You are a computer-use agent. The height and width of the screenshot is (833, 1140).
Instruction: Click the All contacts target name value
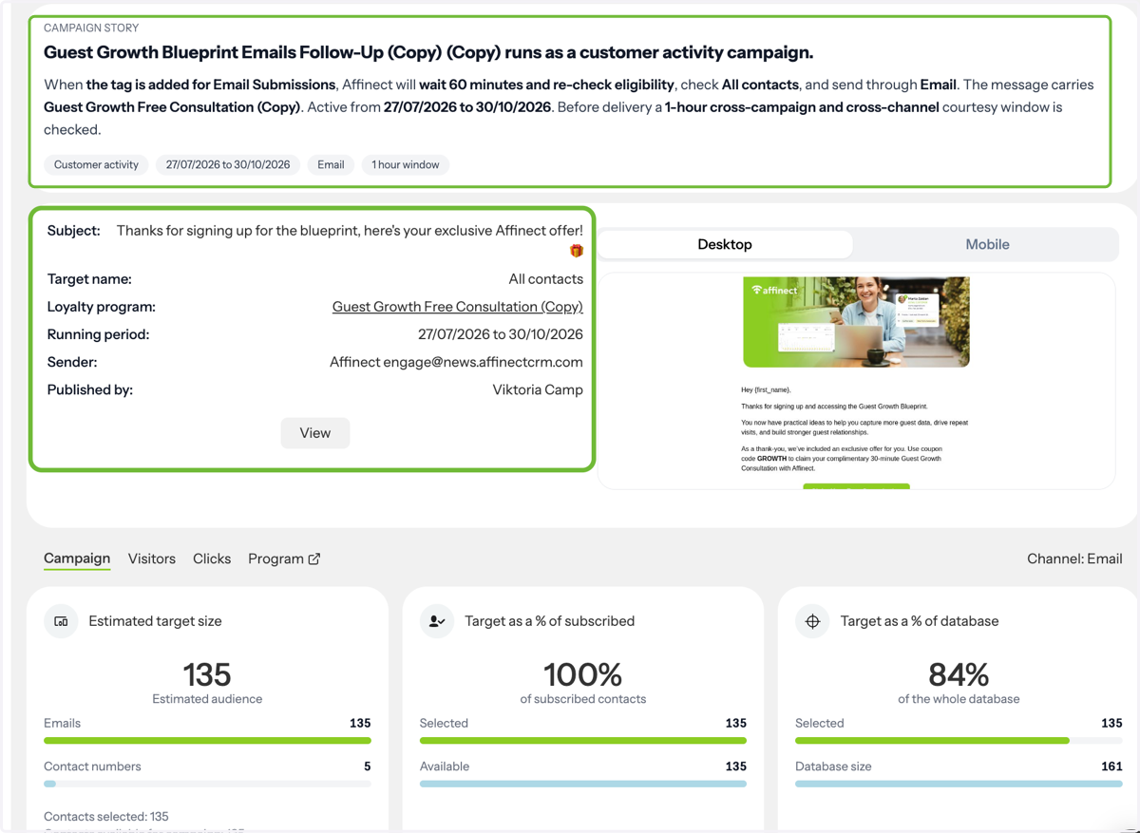(x=546, y=279)
